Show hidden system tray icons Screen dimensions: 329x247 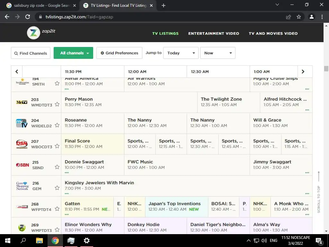coord(248,241)
